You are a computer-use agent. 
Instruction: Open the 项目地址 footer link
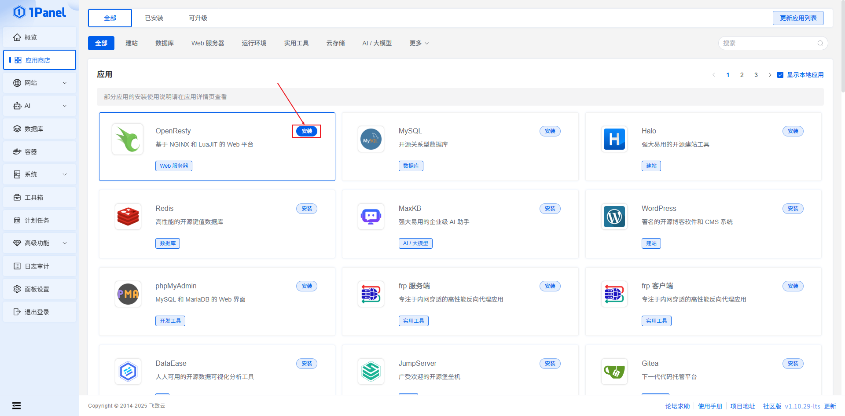(x=742, y=406)
